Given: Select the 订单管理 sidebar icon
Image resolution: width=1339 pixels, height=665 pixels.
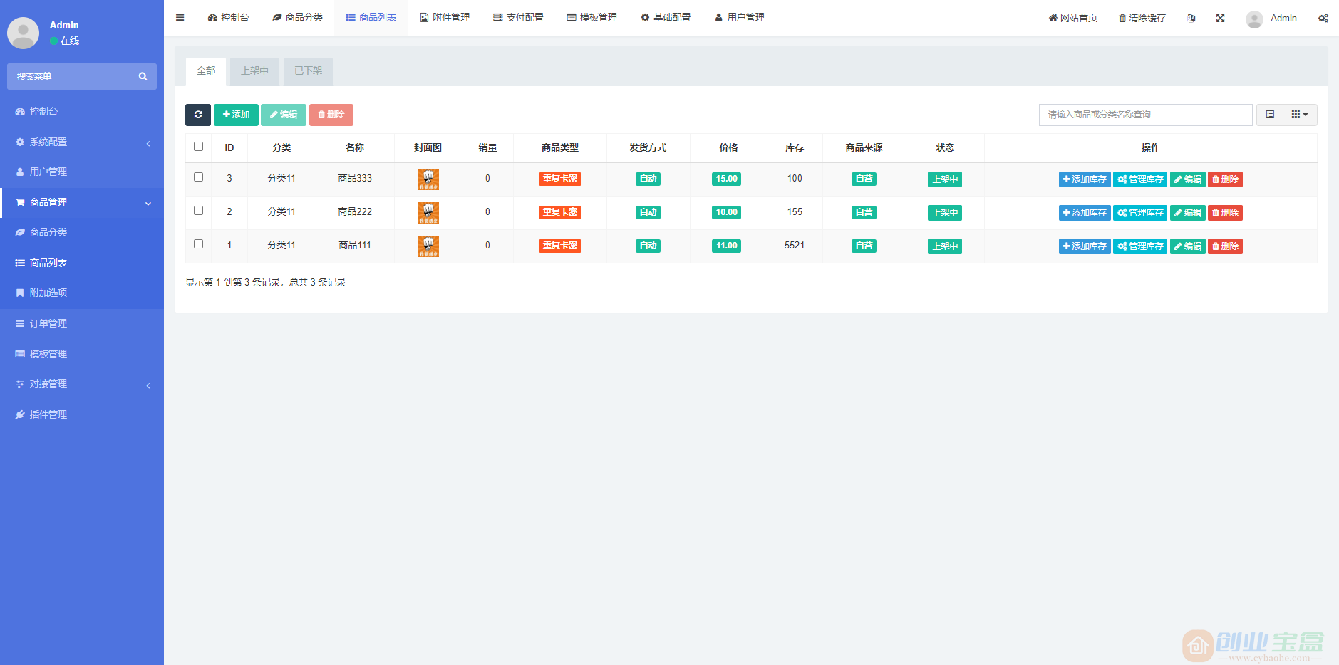Looking at the screenshot, I should [x=20, y=323].
